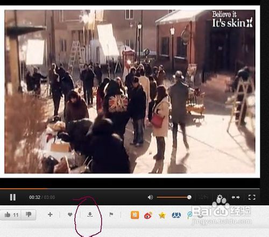Mute audio via the speaker icon

point(150,197)
